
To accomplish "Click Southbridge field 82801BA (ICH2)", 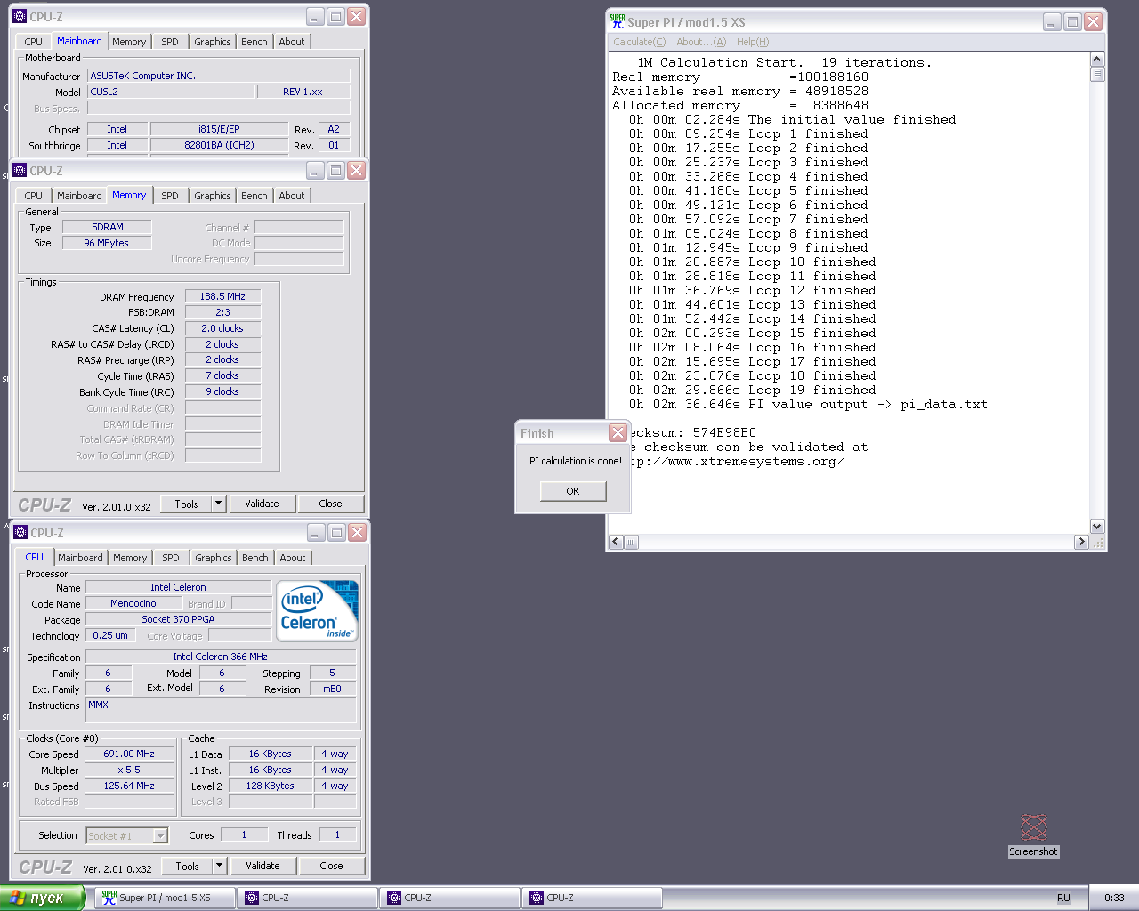I will (219, 145).
